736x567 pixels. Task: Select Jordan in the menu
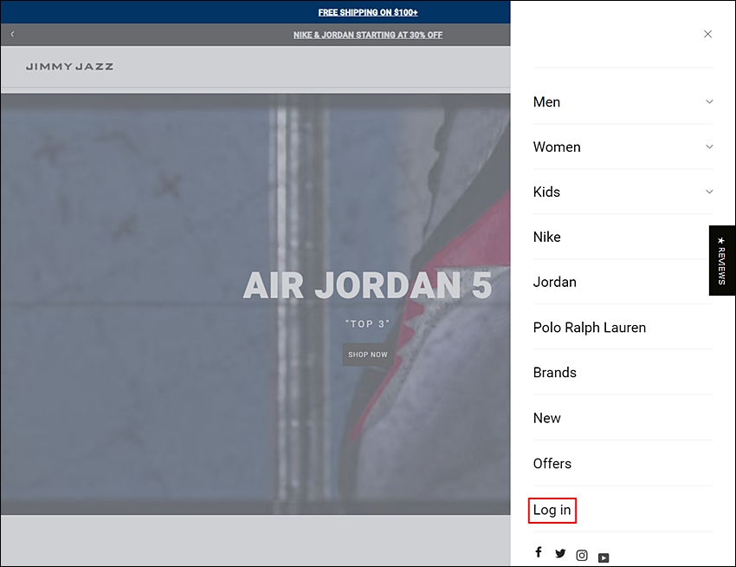[554, 282]
